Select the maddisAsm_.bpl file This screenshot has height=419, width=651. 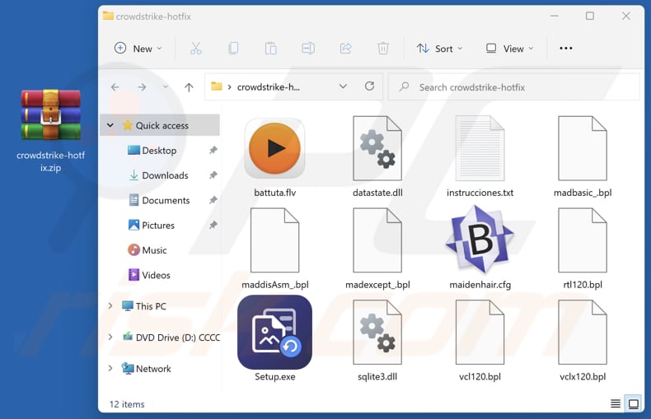click(275, 249)
